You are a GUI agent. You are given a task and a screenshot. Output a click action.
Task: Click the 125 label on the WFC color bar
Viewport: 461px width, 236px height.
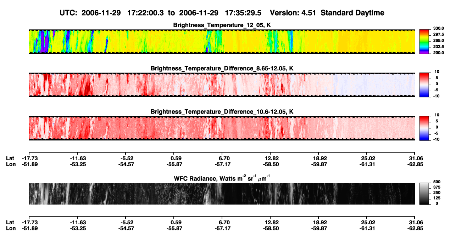[436, 198]
